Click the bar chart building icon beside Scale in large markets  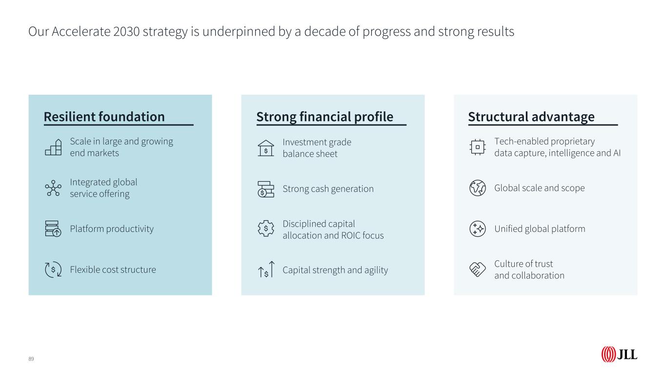pyautogui.click(x=53, y=147)
